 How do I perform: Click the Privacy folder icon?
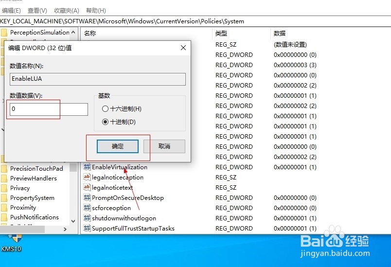click(x=4, y=188)
